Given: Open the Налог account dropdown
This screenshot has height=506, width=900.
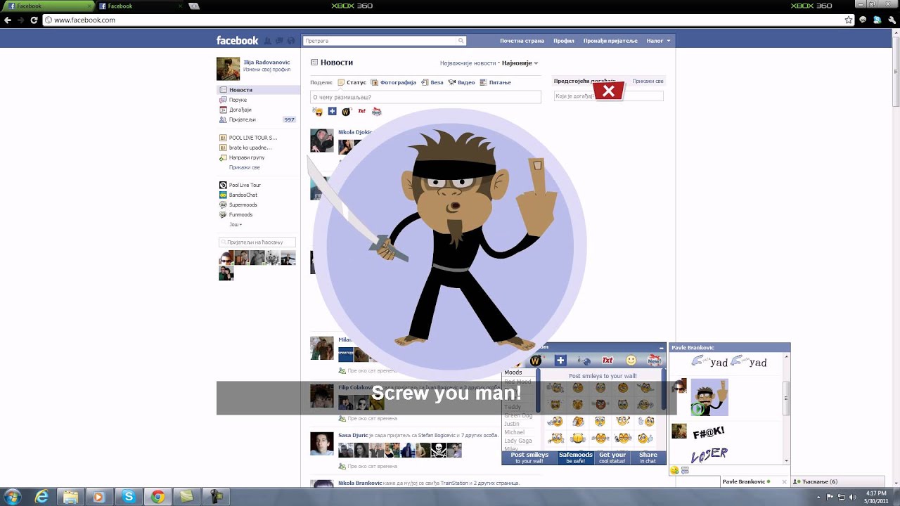Looking at the screenshot, I should [x=658, y=41].
